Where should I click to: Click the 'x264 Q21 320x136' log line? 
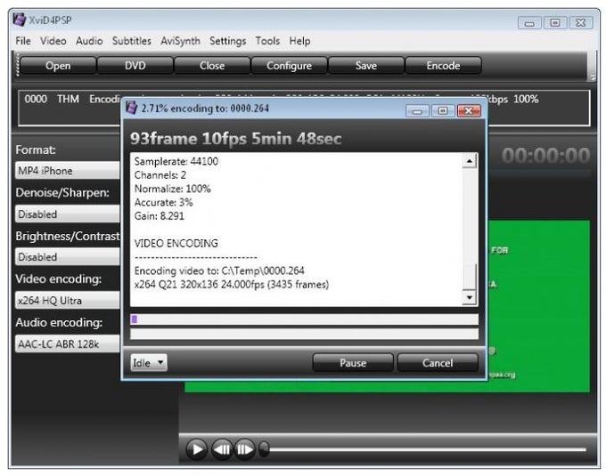232,285
